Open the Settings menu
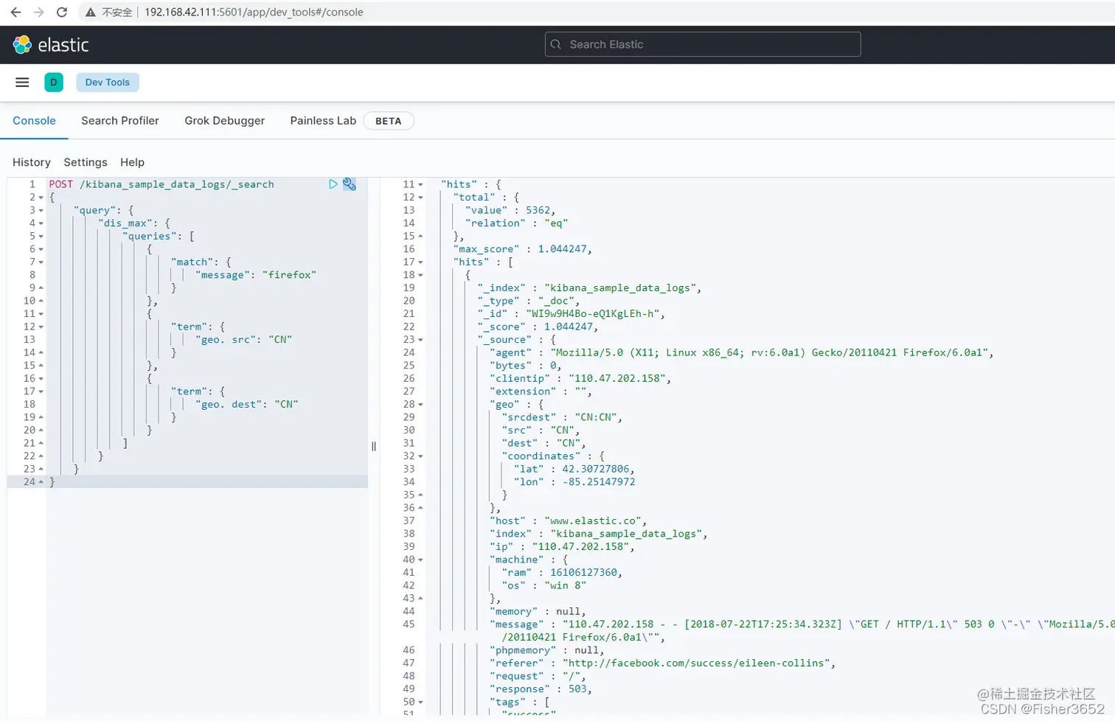 pos(86,162)
